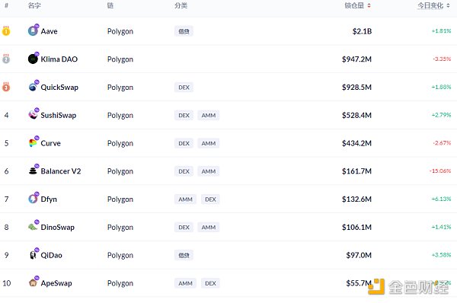Open the SushiSwap logo icon
The height and width of the screenshot is (303, 457).
(x=33, y=115)
